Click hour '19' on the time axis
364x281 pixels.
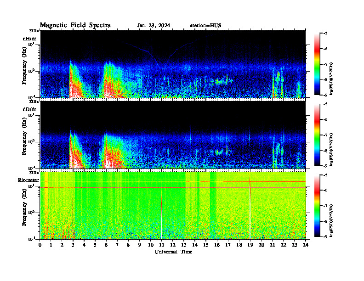250,245
